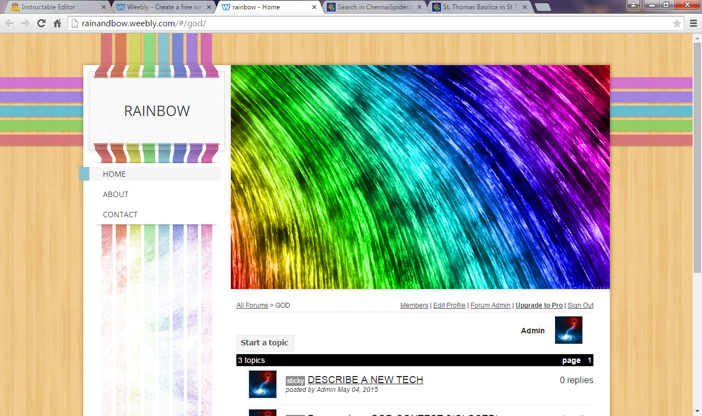Open the Chrome user profile button
The image size is (702, 416).
(x=633, y=4)
